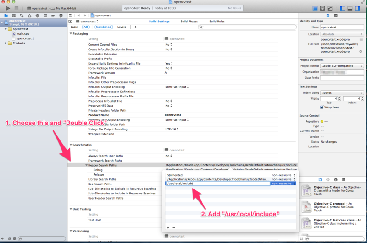Click the build settings search field

[x=247, y=27]
